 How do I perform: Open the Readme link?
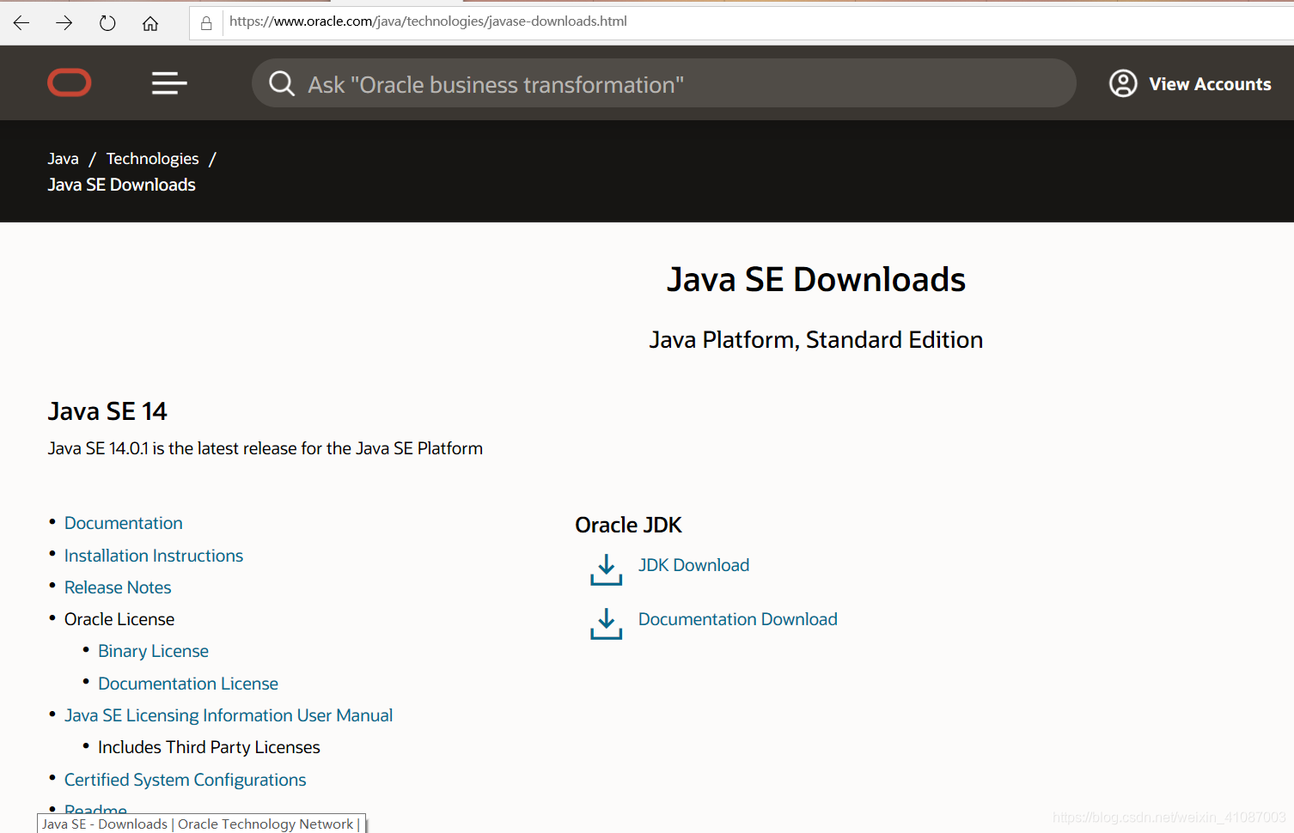(x=95, y=808)
